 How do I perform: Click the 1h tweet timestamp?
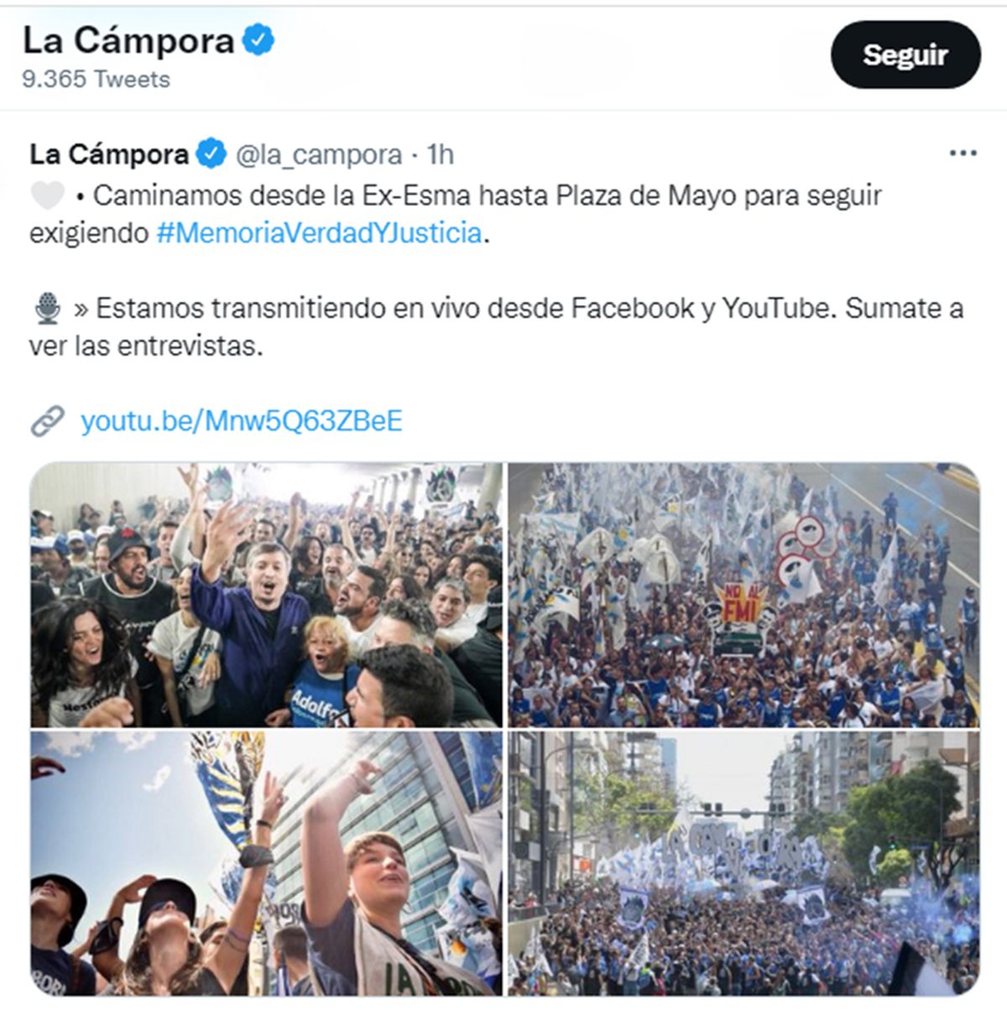pyautogui.click(x=441, y=154)
